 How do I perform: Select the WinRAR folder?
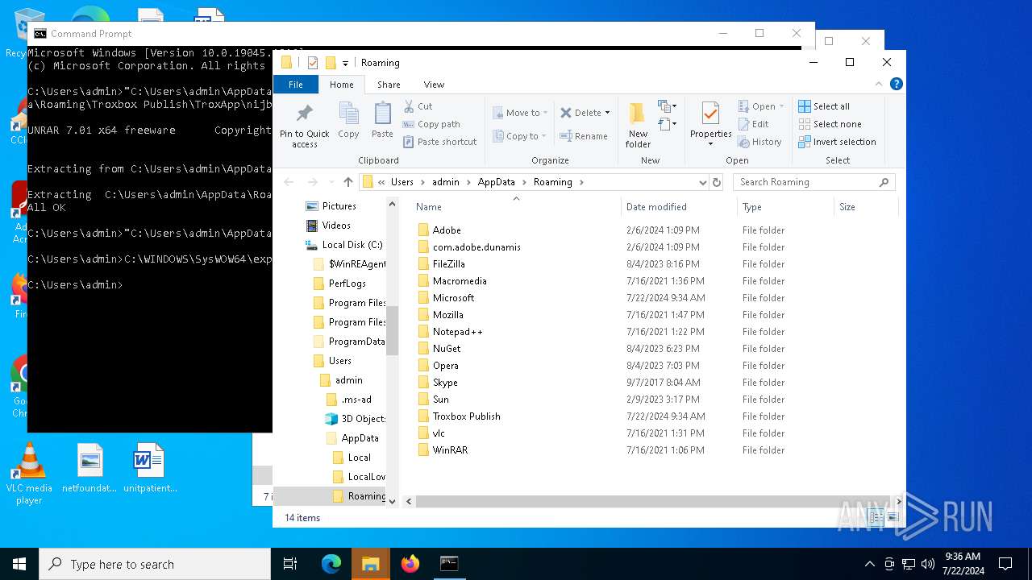pyautogui.click(x=450, y=450)
